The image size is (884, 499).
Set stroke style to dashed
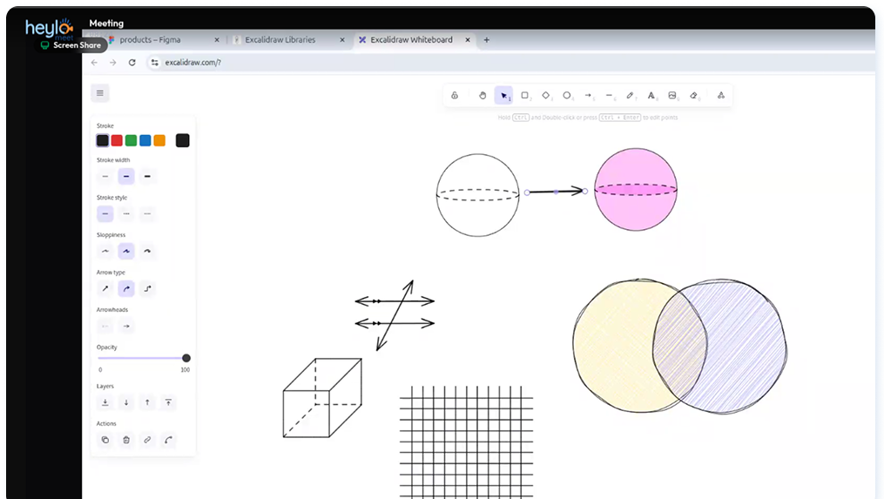tap(126, 213)
